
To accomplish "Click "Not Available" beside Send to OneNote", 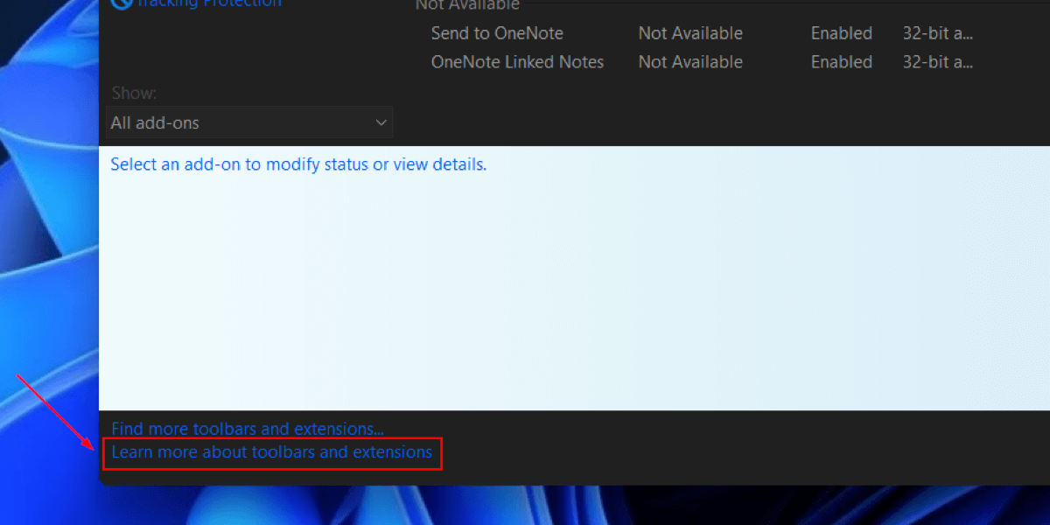I will 690,33.
